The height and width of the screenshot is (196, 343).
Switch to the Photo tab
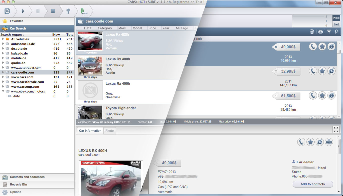tap(110, 131)
